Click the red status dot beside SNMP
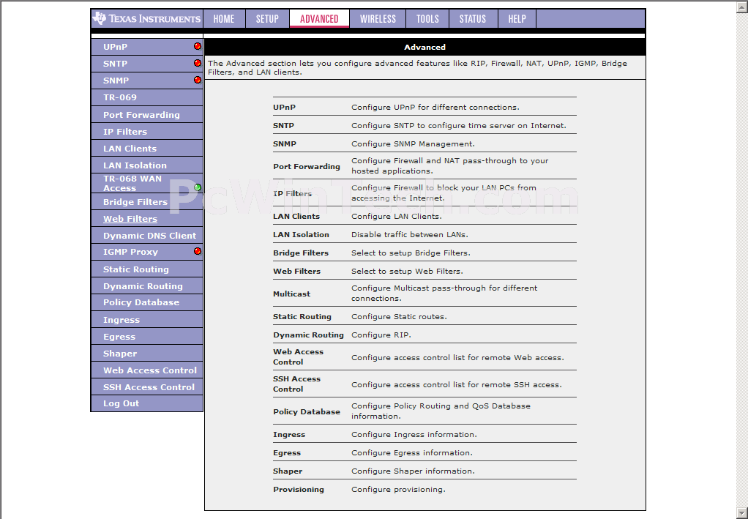Image resolution: width=748 pixels, height=519 pixels. 198,80
